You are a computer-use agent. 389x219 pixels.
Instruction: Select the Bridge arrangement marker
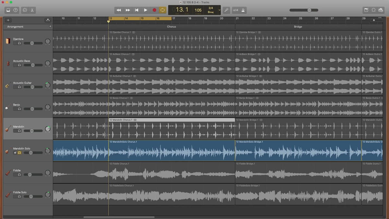click(x=298, y=27)
